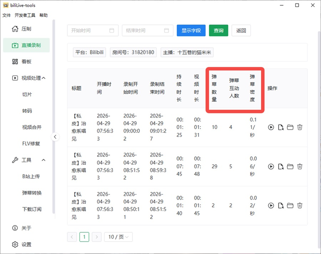321x254 pixels.
Task: Click the 显示字段 button
Action: 191,30
